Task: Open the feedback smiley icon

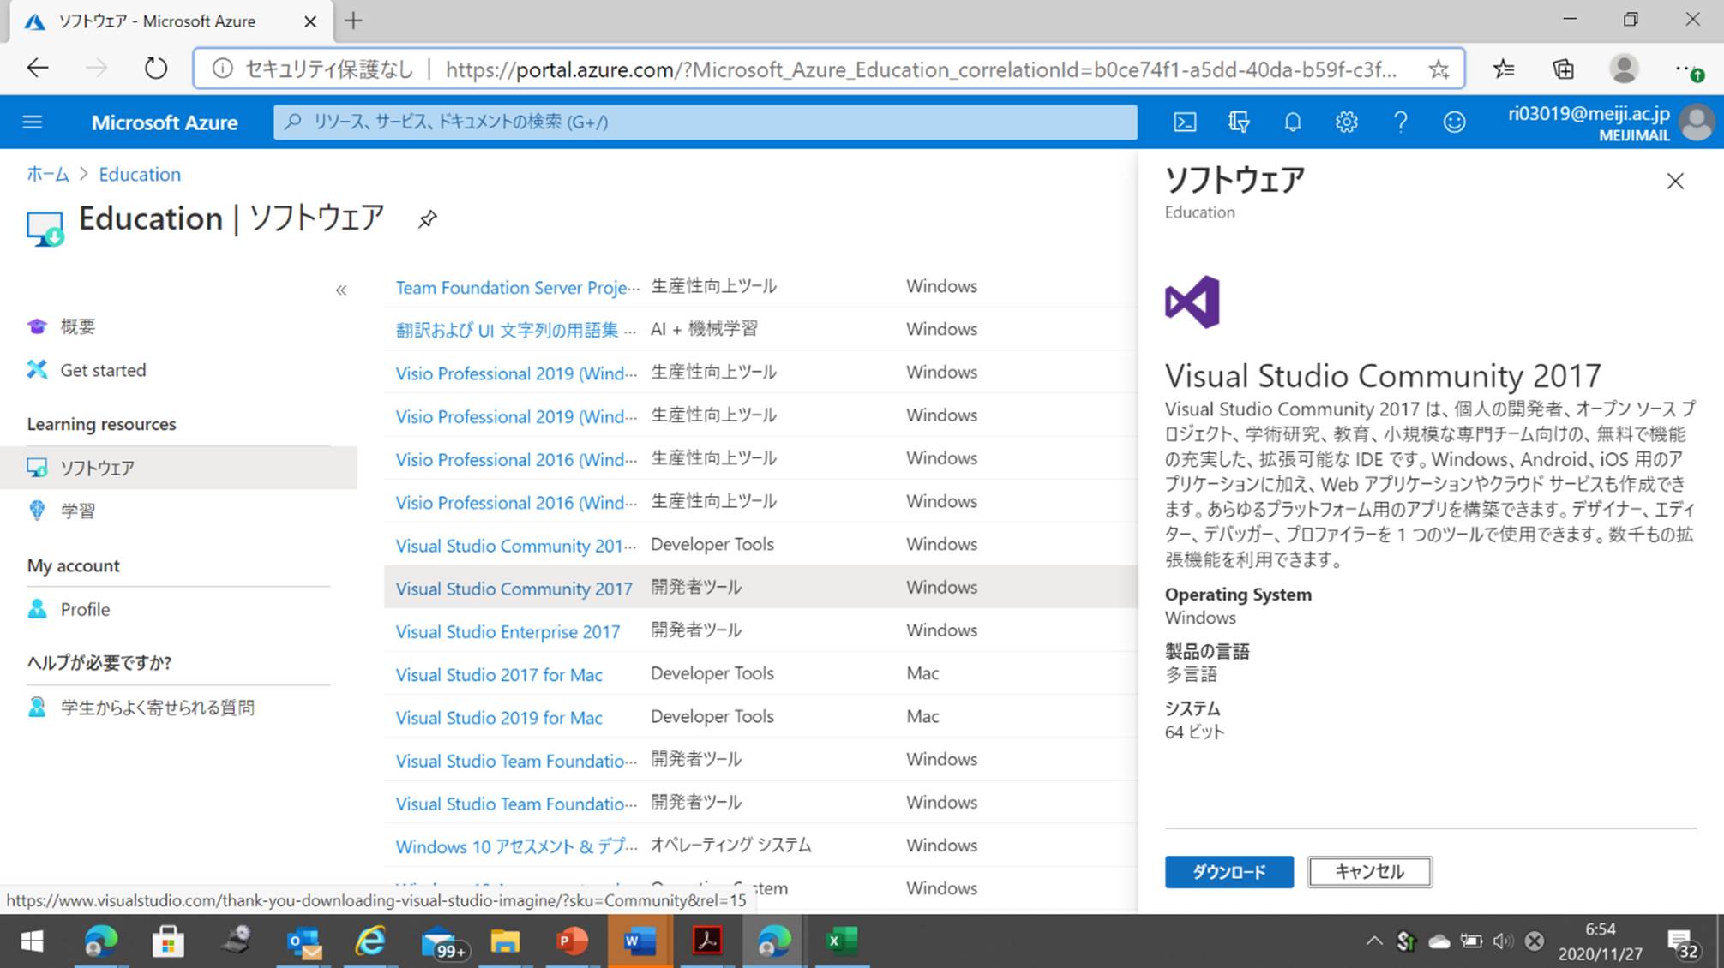Action: (1454, 122)
